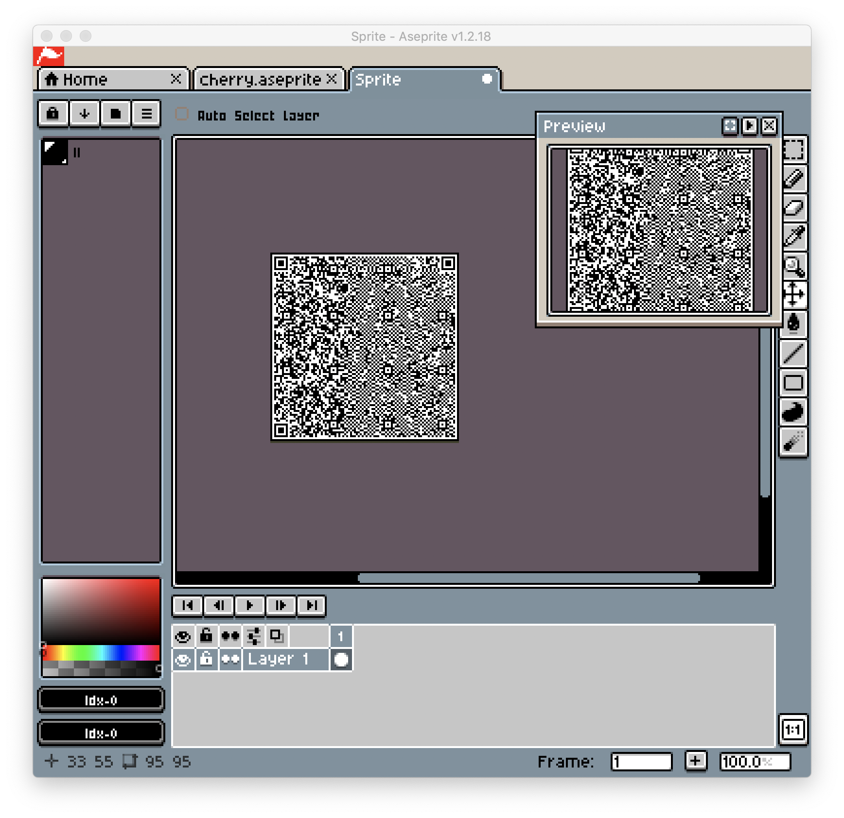Click the foreground color Idx-0 button

(x=101, y=700)
